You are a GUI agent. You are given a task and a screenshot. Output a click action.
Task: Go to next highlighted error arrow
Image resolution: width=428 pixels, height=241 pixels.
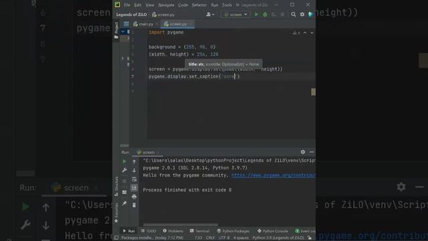click(312, 33)
